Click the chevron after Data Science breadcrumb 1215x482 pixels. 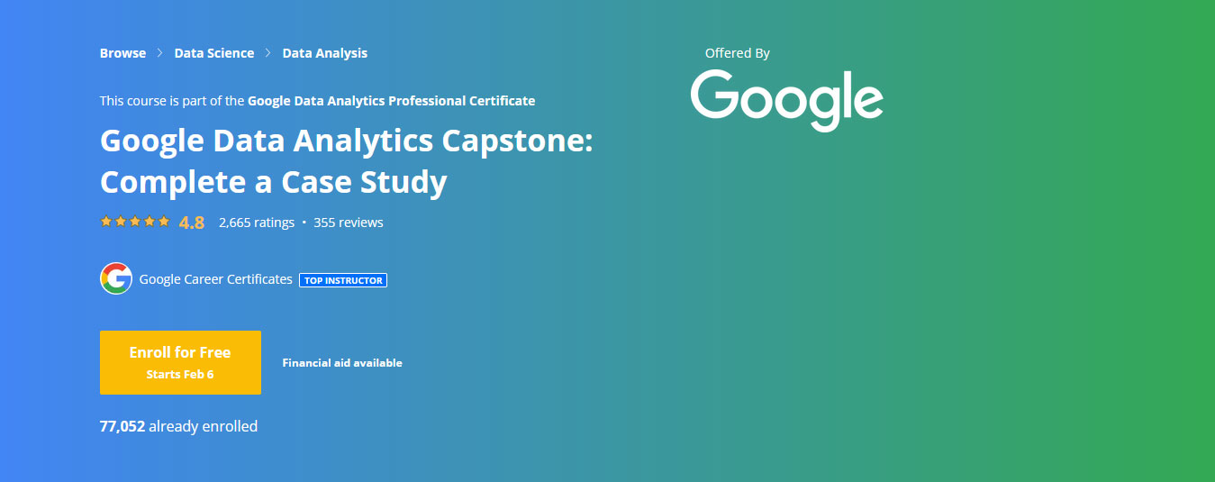268,53
